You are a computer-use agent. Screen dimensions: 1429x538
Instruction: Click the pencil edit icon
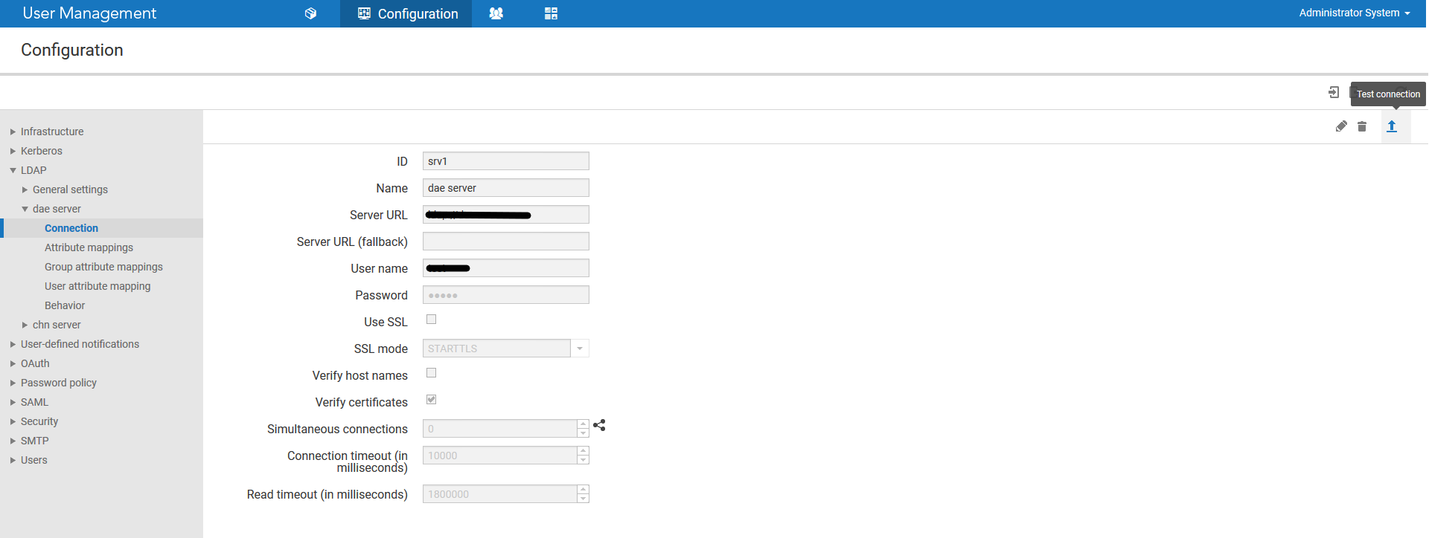click(x=1341, y=126)
